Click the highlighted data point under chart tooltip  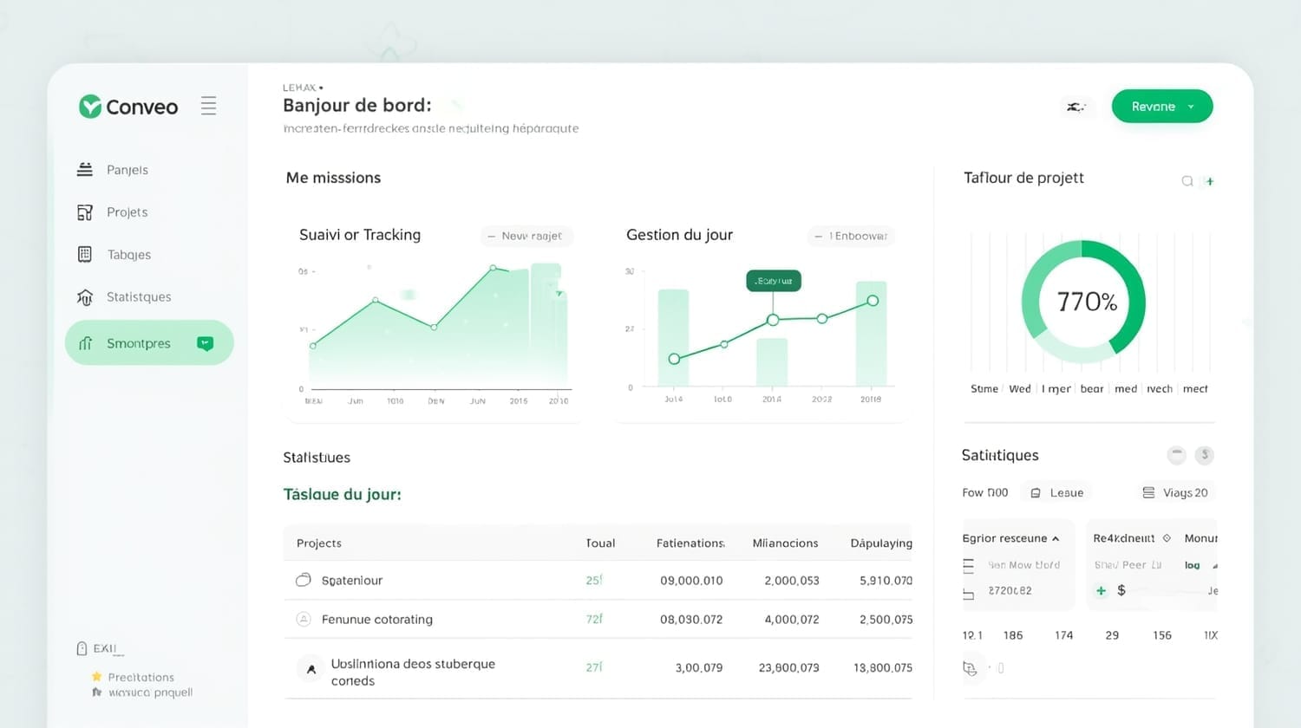click(x=773, y=320)
